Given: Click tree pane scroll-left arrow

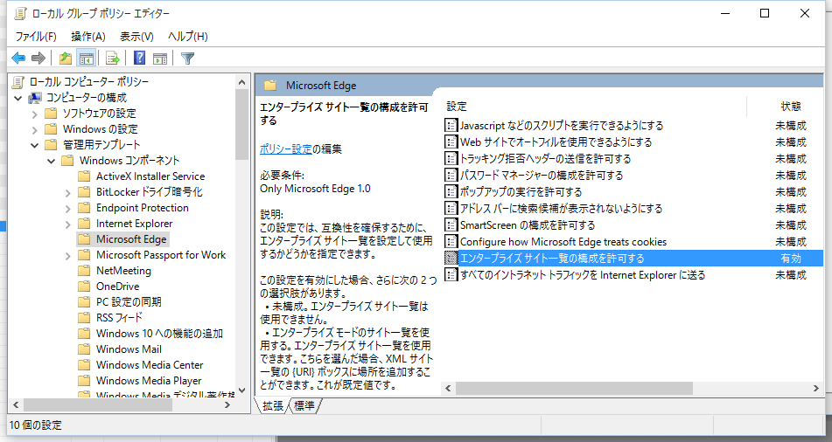Looking at the screenshot, I should [16, 405].
